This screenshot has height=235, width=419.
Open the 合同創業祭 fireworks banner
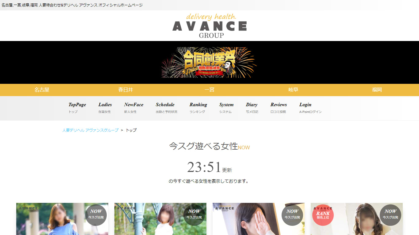point(209,62)
